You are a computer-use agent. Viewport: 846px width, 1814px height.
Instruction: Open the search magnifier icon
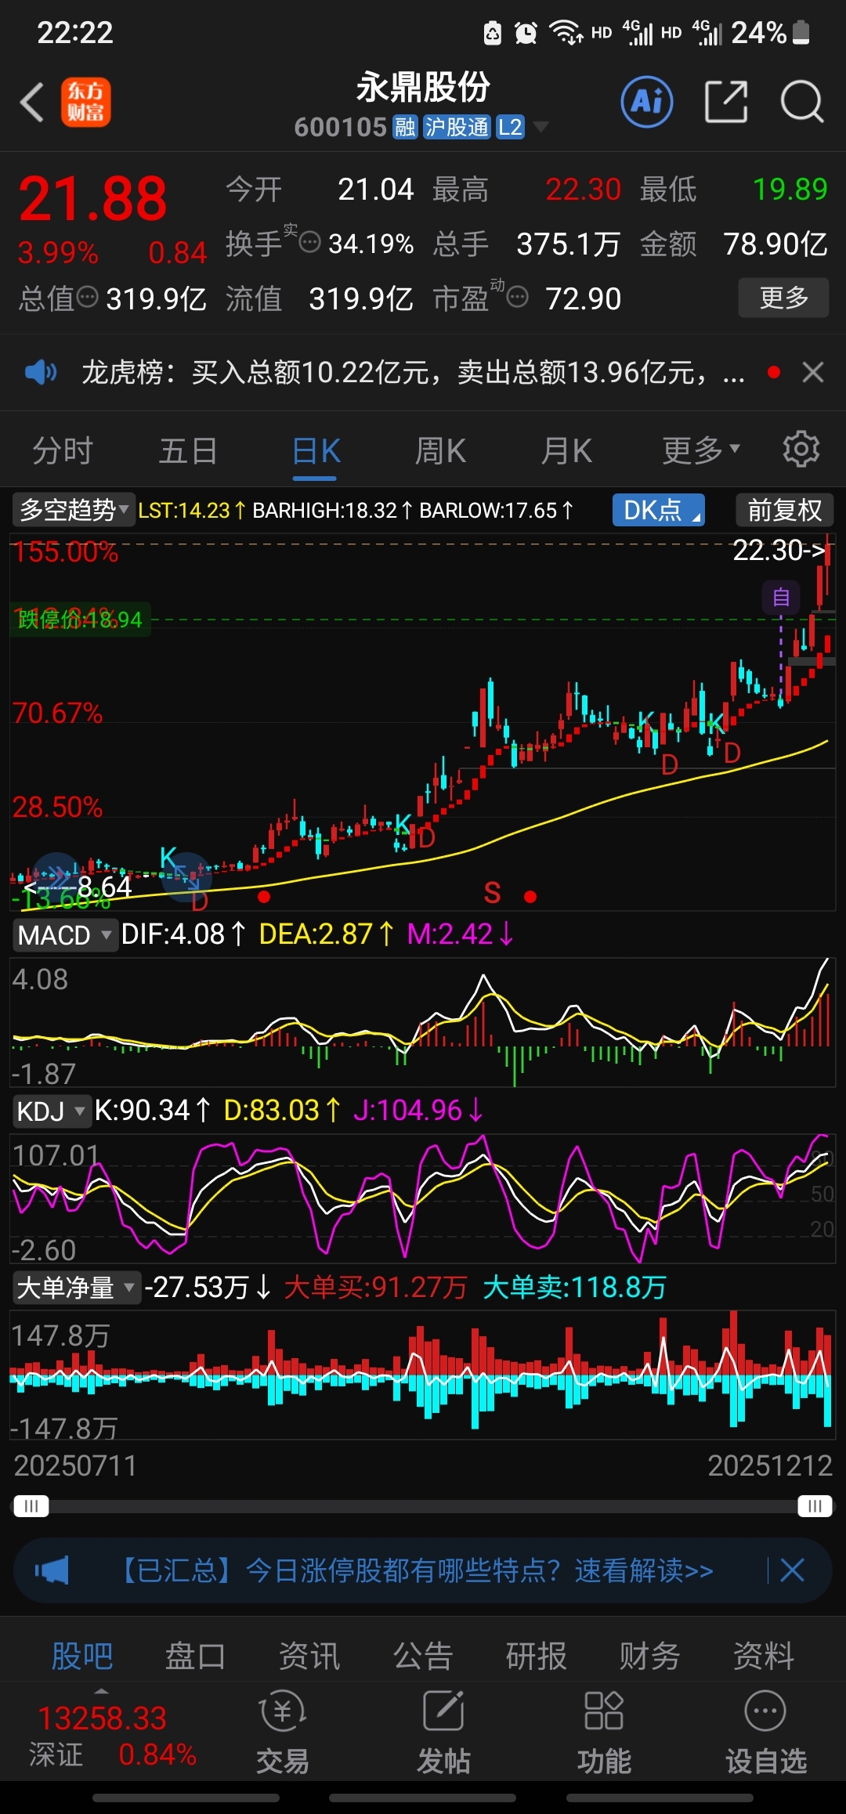pyautogui.click(x=802, y=102)
